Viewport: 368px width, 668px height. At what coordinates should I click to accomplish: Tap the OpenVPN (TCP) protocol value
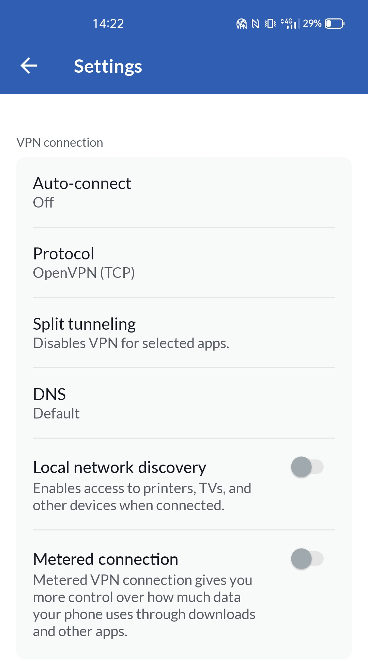[84, 273]
